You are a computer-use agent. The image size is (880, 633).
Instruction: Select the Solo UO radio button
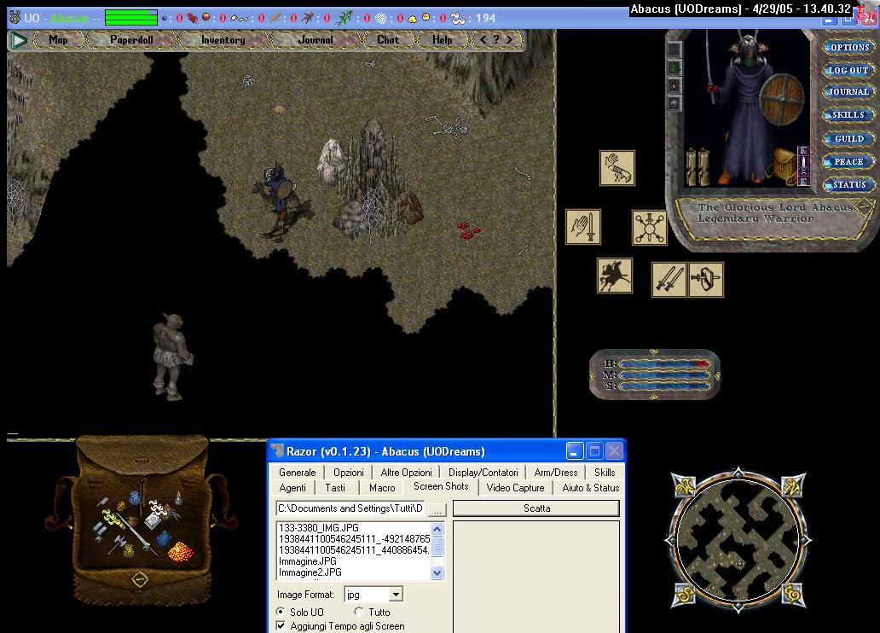coord(280,612)
